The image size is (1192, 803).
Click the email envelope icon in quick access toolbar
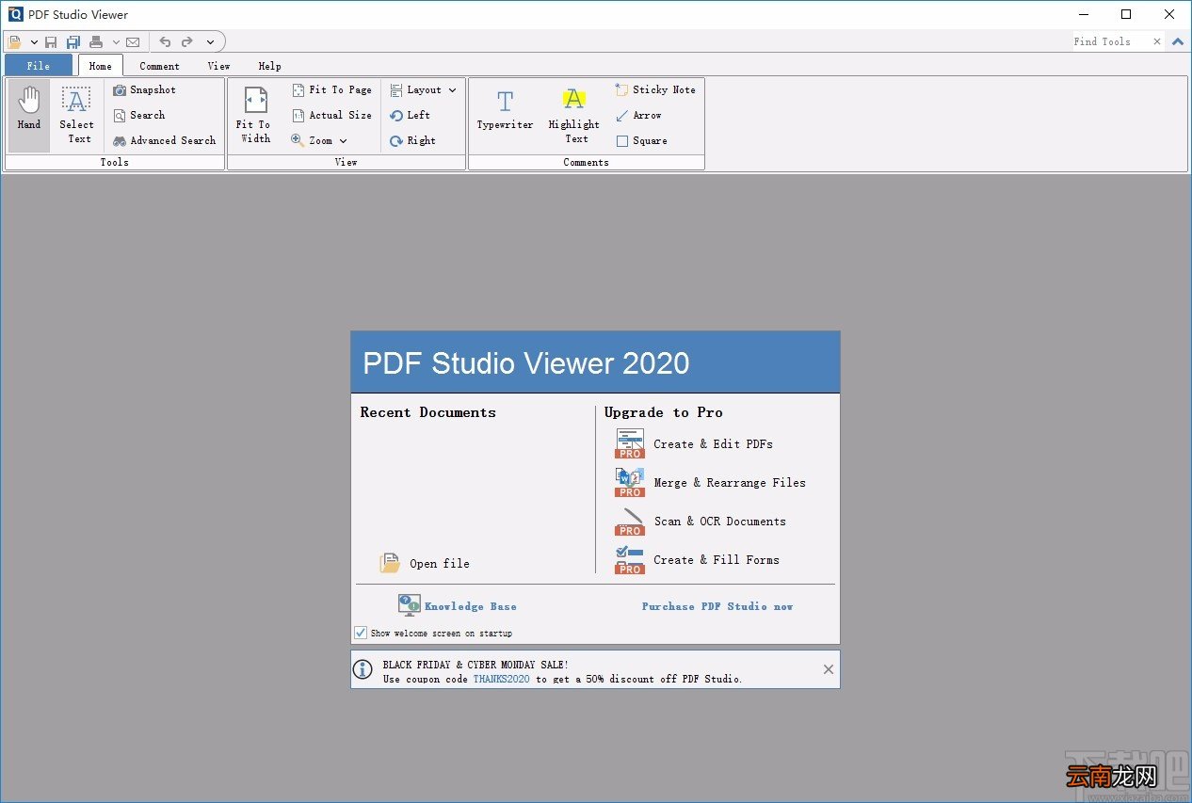pyautogui.click(x=133, y=42)
